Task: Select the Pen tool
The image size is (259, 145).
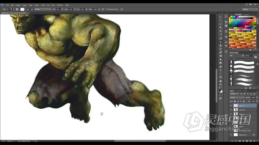Action: [221, 67]
